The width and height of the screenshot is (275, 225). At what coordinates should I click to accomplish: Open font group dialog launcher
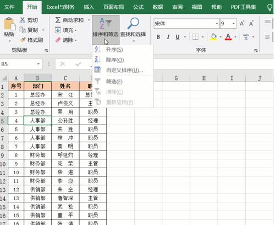[x=256, y=50]
